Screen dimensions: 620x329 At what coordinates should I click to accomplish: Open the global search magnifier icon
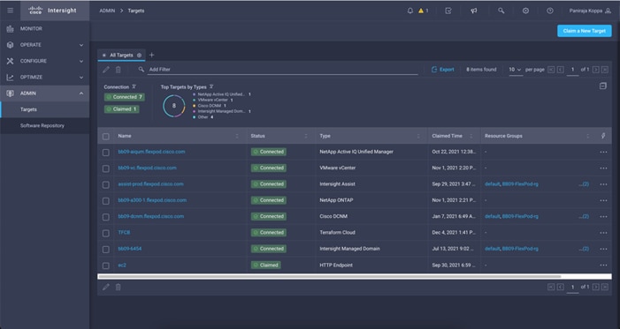click(501, 11)
